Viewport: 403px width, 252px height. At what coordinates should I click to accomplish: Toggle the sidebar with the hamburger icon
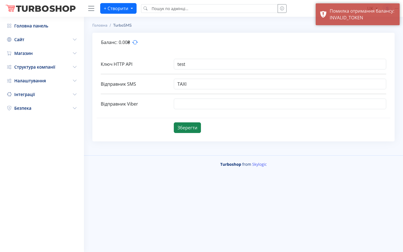tap(91, 8)
